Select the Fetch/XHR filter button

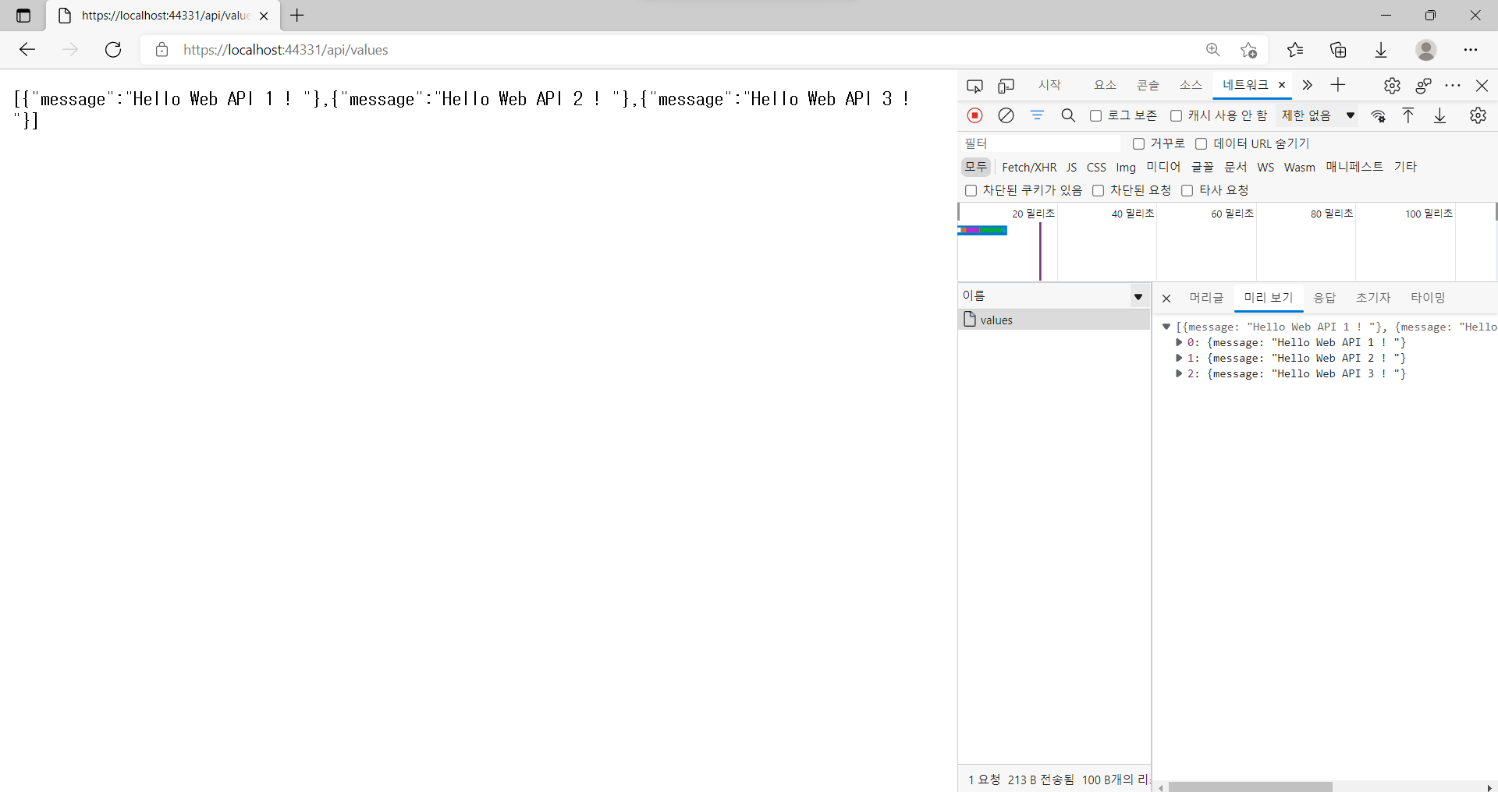[1028, 167]
